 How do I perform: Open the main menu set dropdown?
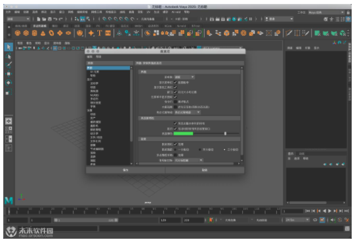pos(18,19)
